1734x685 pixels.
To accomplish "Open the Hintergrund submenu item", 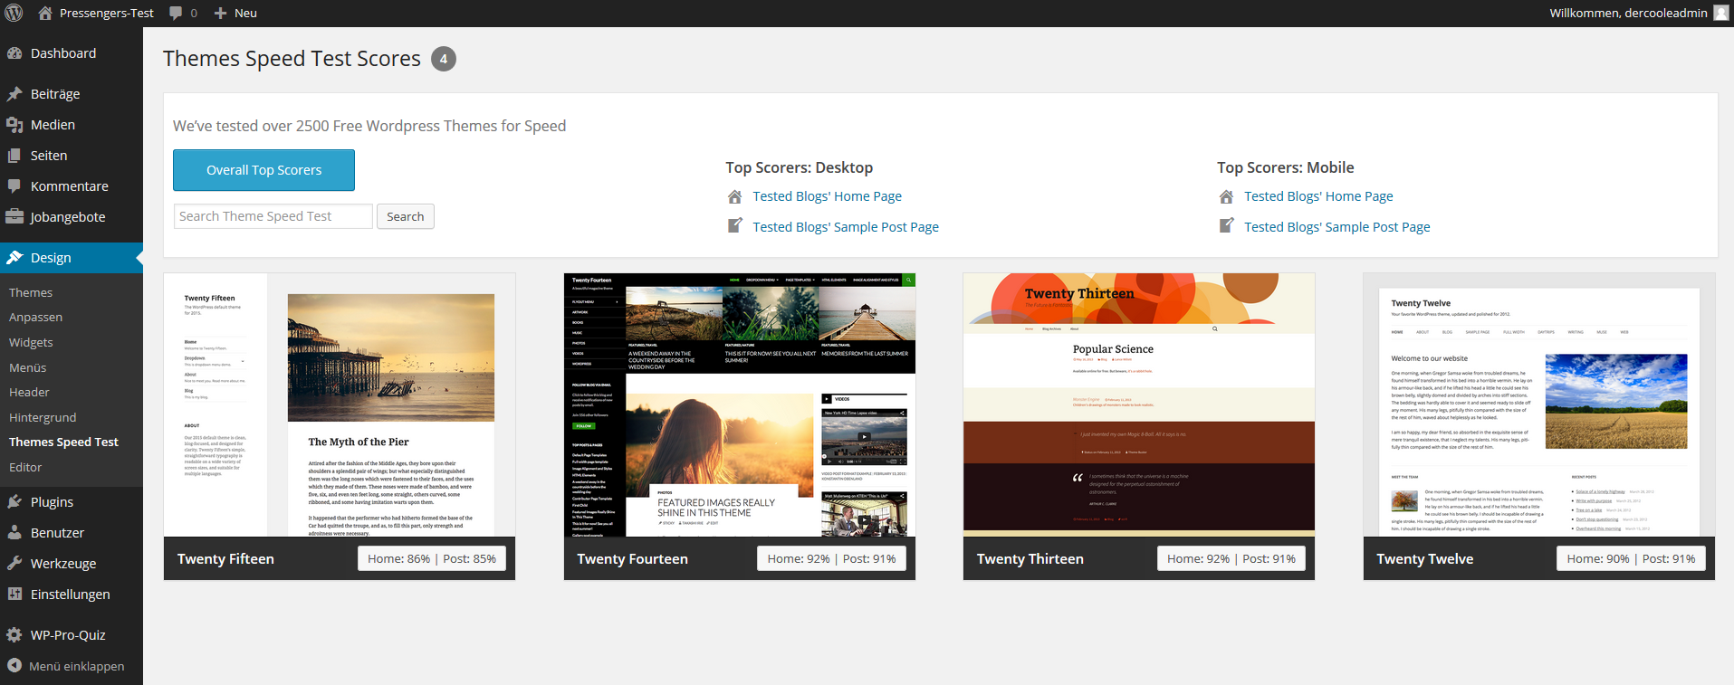I will 43,417.
